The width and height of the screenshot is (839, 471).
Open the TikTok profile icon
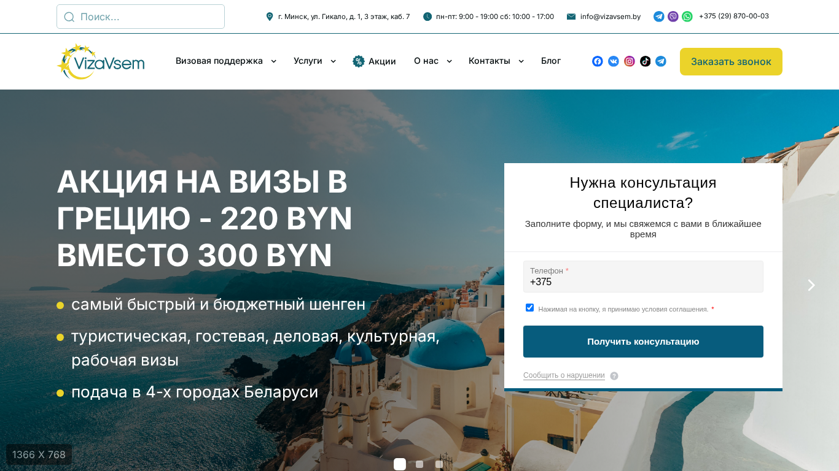[x=645, y=61]
